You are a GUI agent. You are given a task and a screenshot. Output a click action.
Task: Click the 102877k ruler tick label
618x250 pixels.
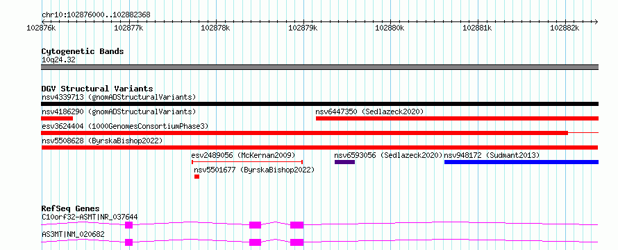(128, 28)
